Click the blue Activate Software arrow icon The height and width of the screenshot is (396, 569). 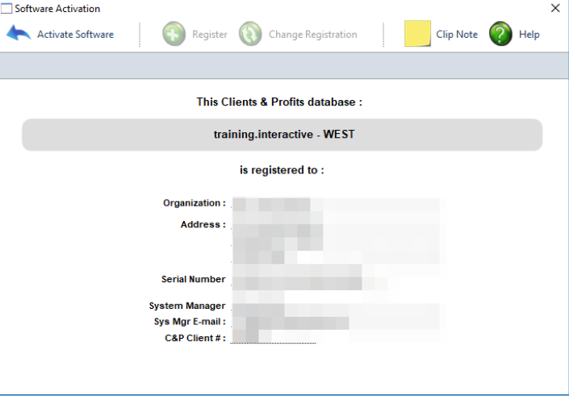(19, 34)
